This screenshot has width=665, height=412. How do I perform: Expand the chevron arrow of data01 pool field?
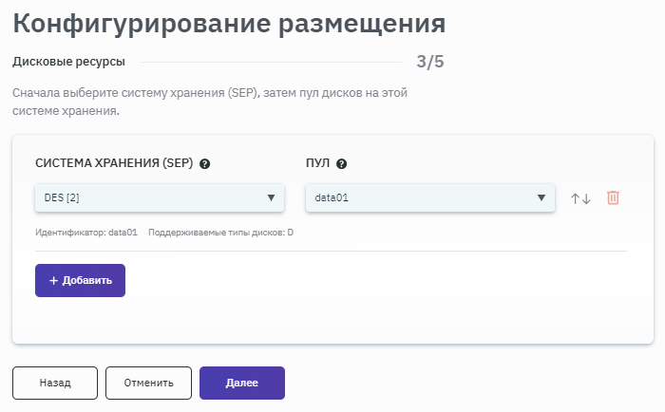[x=541, y=198]
